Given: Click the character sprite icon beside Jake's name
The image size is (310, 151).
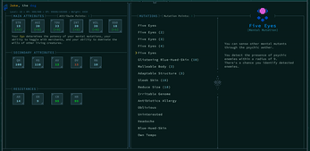Looking at the screenshot, I should 5,7.
